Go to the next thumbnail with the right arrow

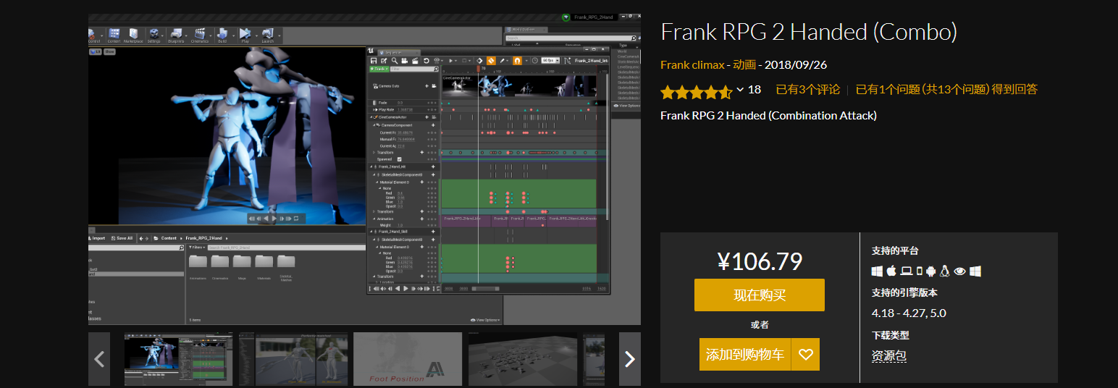[x=630, y=359]
